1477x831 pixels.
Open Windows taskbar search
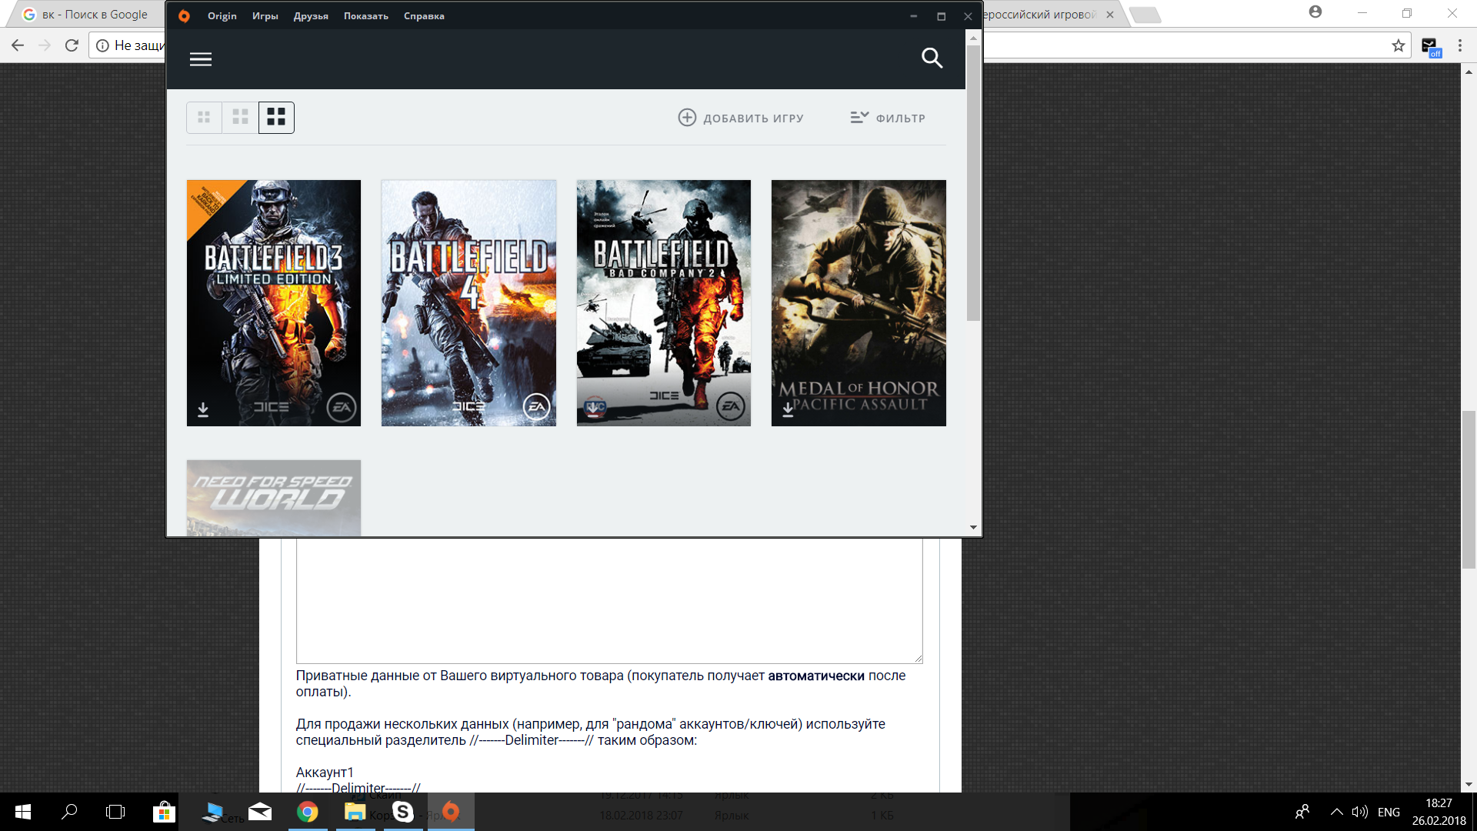(69, 812)
